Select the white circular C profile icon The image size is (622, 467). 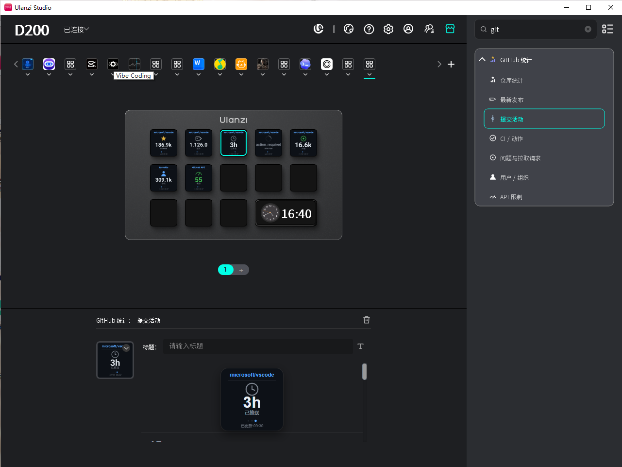point(327,64)
